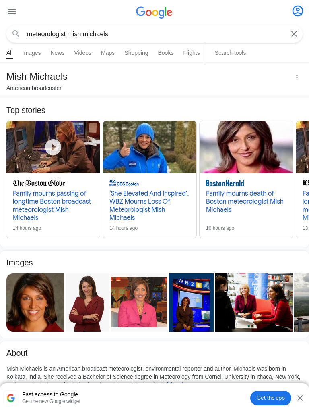Click '14 hours ago' on Boston Globe card
Viewport: 309px width, 413px height.
click(27, 228)
